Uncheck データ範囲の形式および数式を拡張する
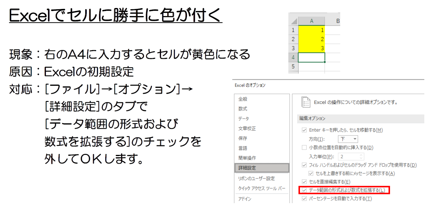Image resolution: width=427 pixels, height=224 pixels. click(304, 190)
